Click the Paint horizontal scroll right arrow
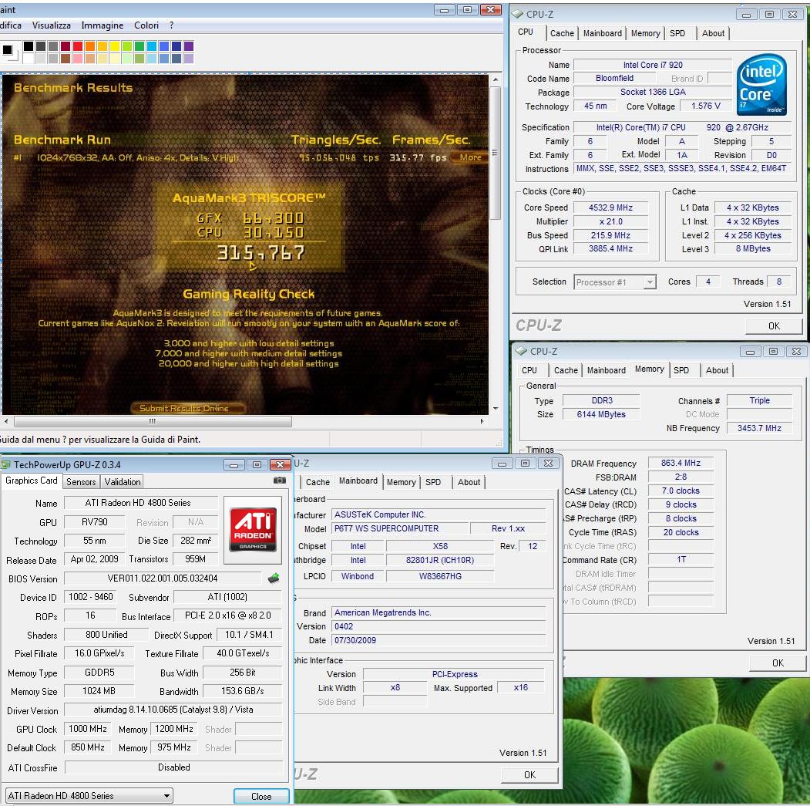The height and width of the screenshot is (806, 810). click(482, 421)
